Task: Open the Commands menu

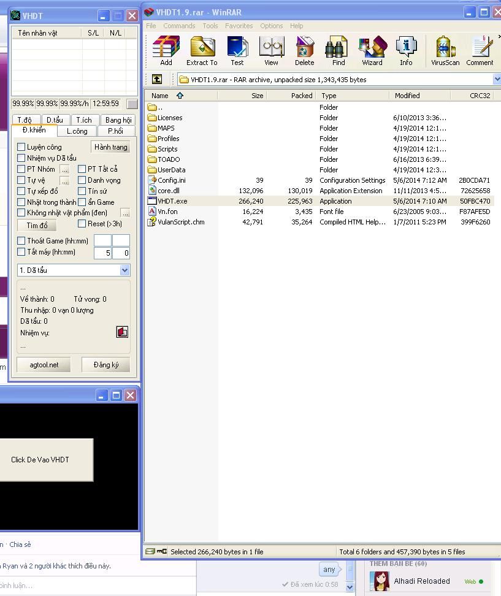Action: point(179,26)
